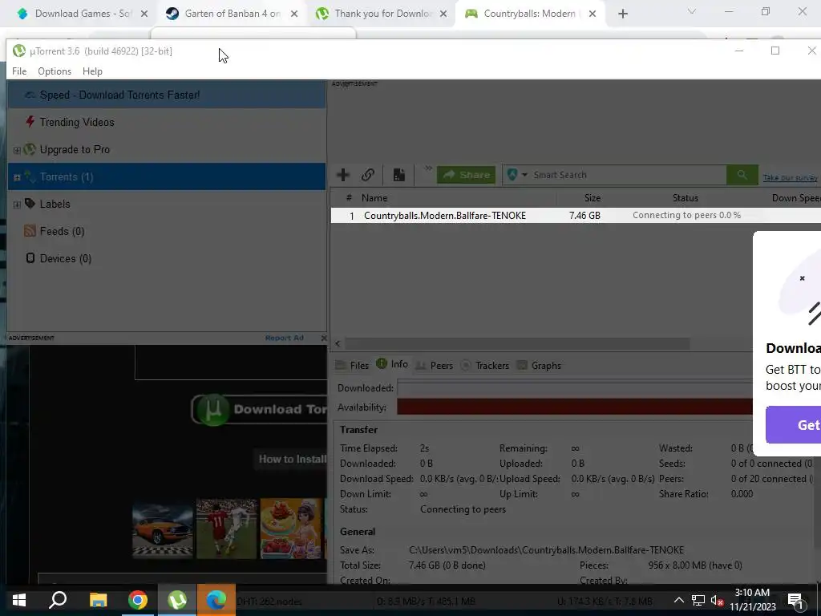Switch to Garten of Banban 4 tab

click(233, 14)
